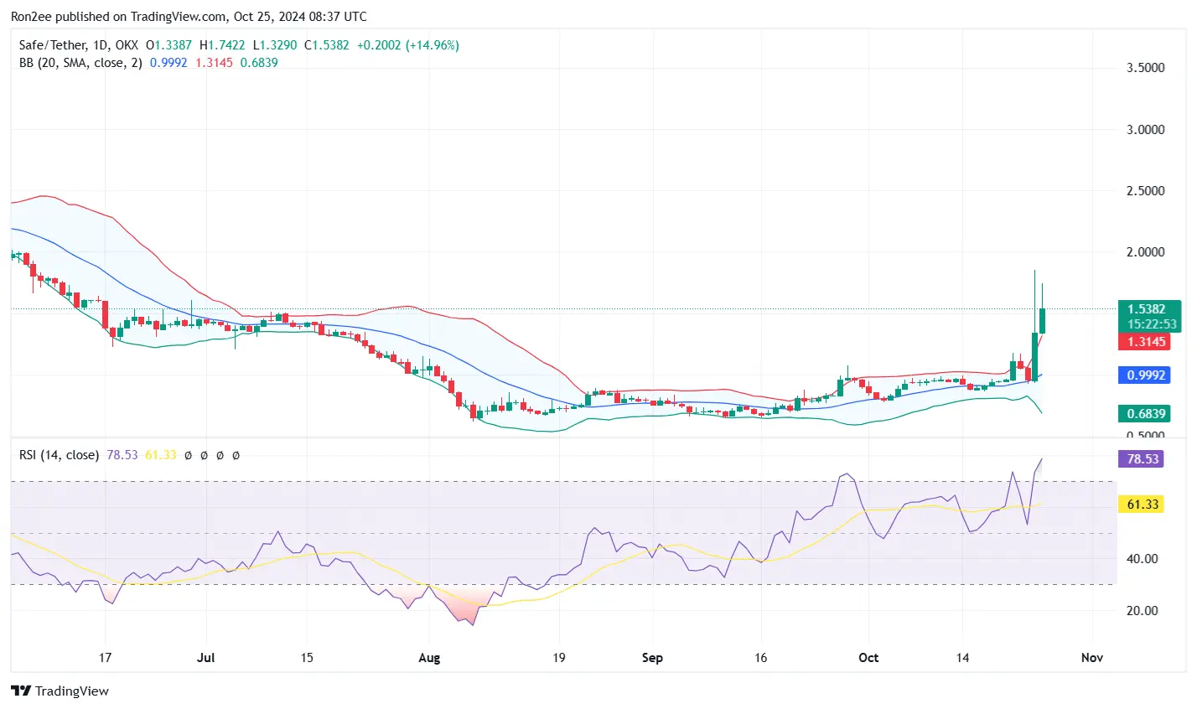Click the green 0.6839 lower band tag
The width and height of the screenshot is (1197, 709).
(1145, 413)
